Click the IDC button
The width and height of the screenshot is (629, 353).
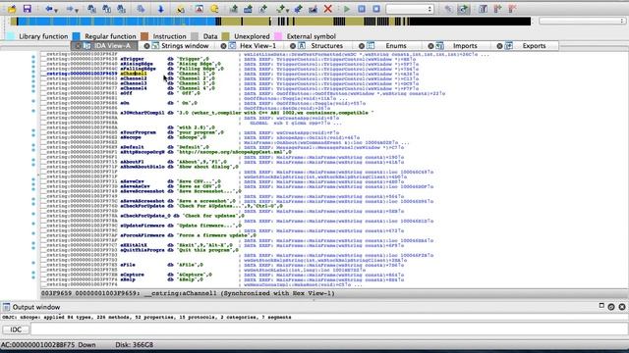pos(16,329)
